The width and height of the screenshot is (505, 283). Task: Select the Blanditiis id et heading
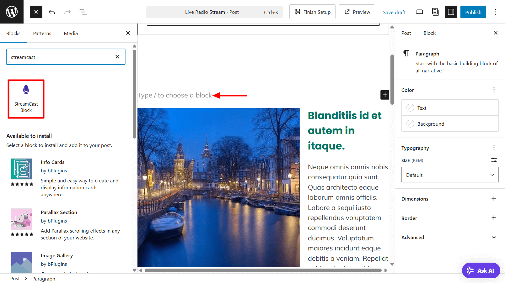345,131
